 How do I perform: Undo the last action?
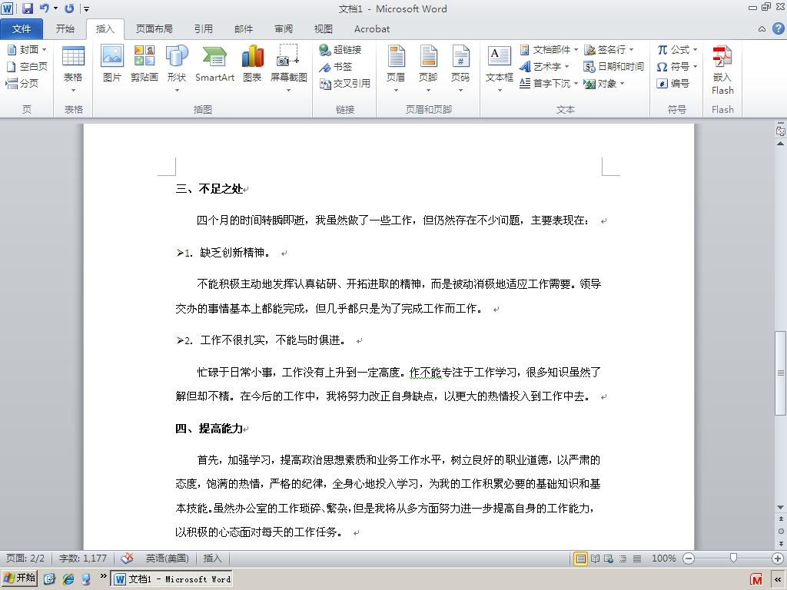(45, 8)
